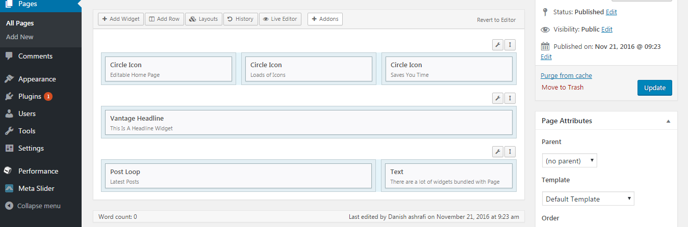Image resolution: width=688 pixels, height=227 pixels.
Task: Click the blue Update button
Action: (x=655, y=88)
